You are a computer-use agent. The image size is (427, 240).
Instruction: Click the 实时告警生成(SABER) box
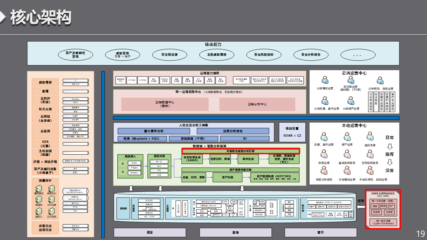pyautogui.click(x=193, y=159)
